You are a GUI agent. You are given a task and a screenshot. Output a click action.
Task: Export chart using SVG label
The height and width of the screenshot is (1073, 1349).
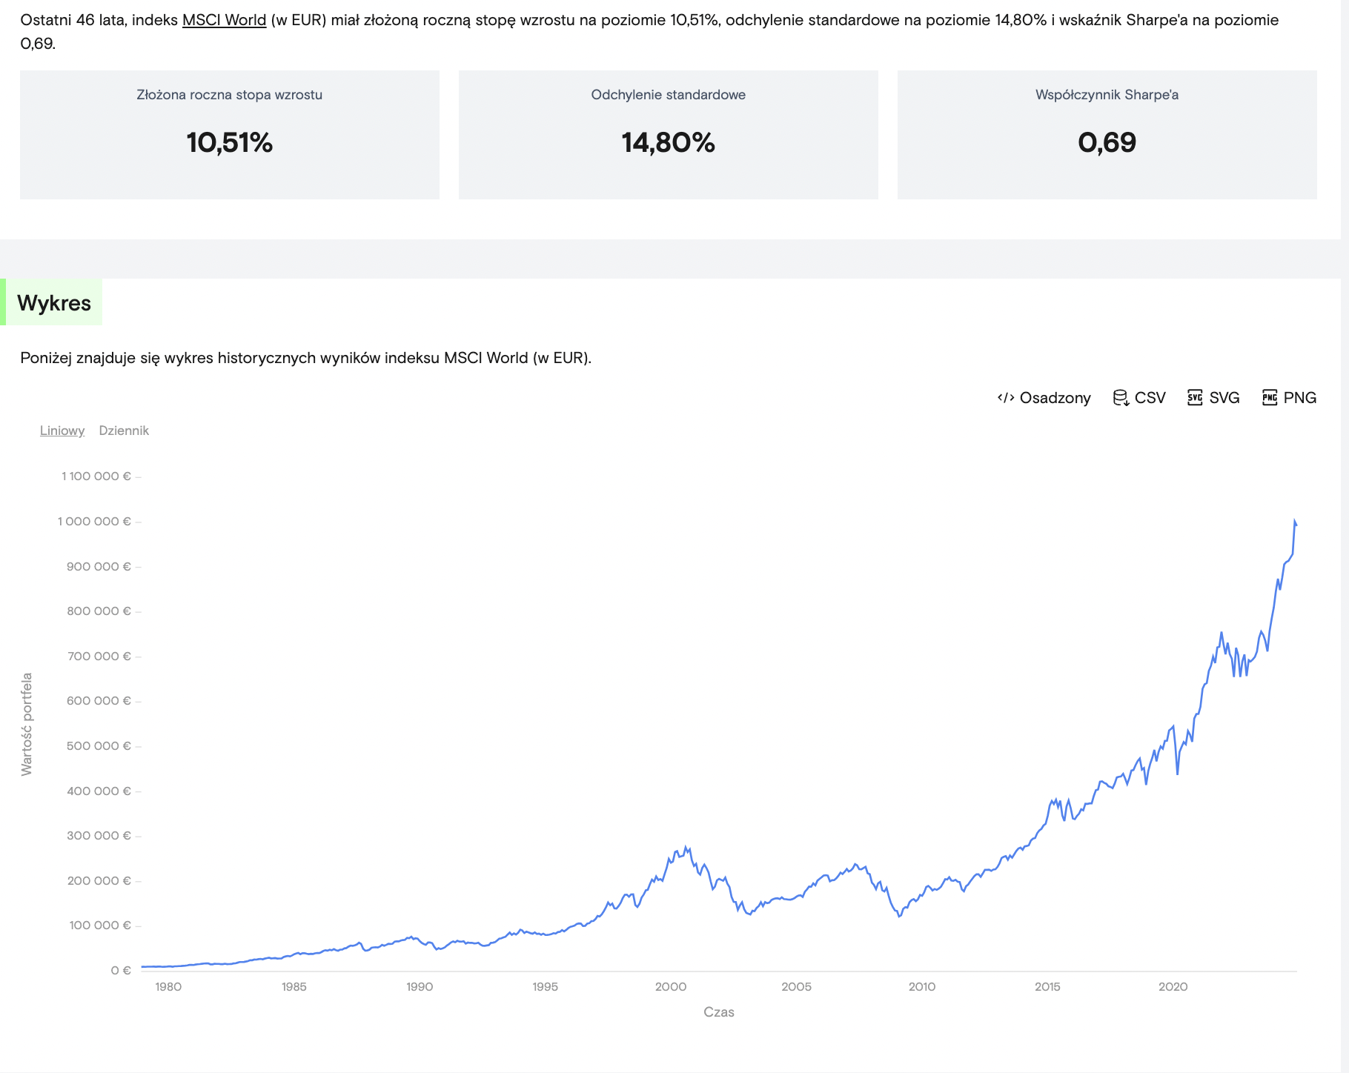(1224, 398)
